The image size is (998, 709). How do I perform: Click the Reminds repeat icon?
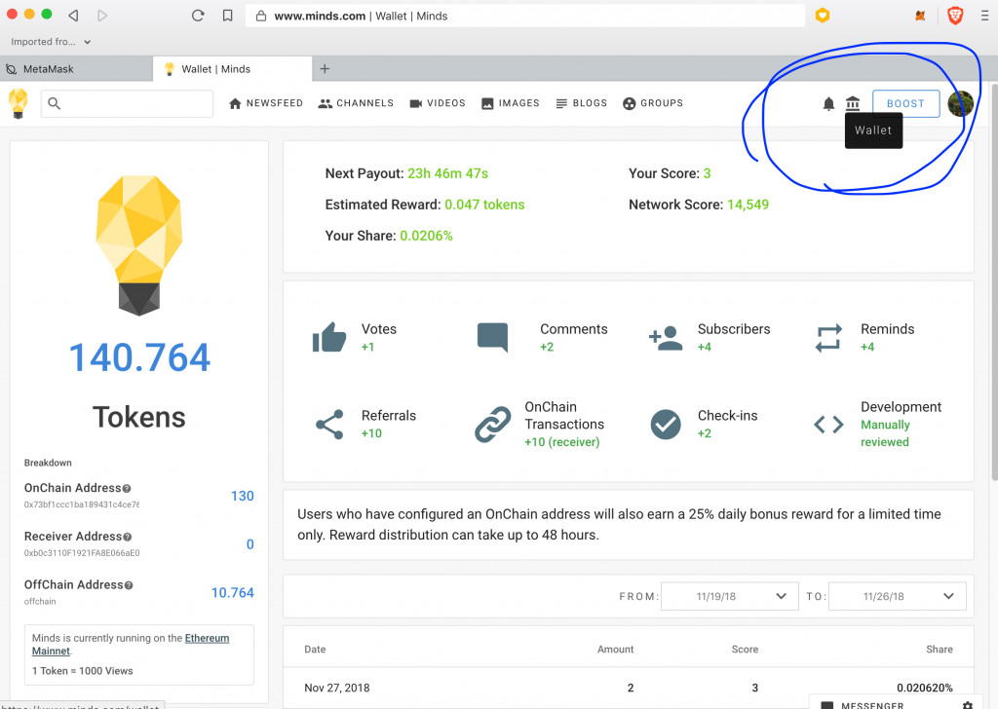coord(828,338)
